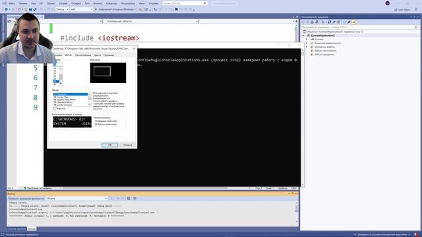Open the Окно menu
422x237 pixels.
pyautogui.click(x=142, y=3)
